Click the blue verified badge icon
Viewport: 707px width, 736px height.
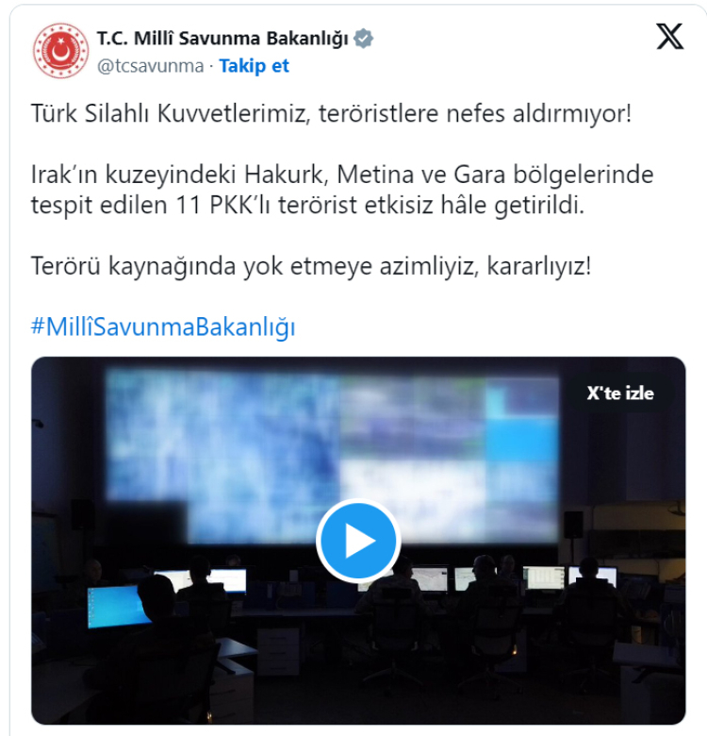point(363,39)
